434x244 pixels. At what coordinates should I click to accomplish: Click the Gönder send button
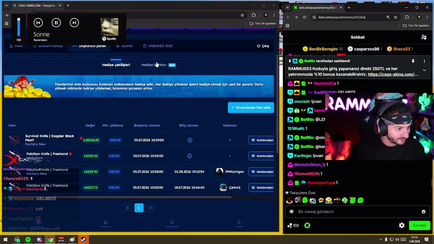(x=419, y=225)
